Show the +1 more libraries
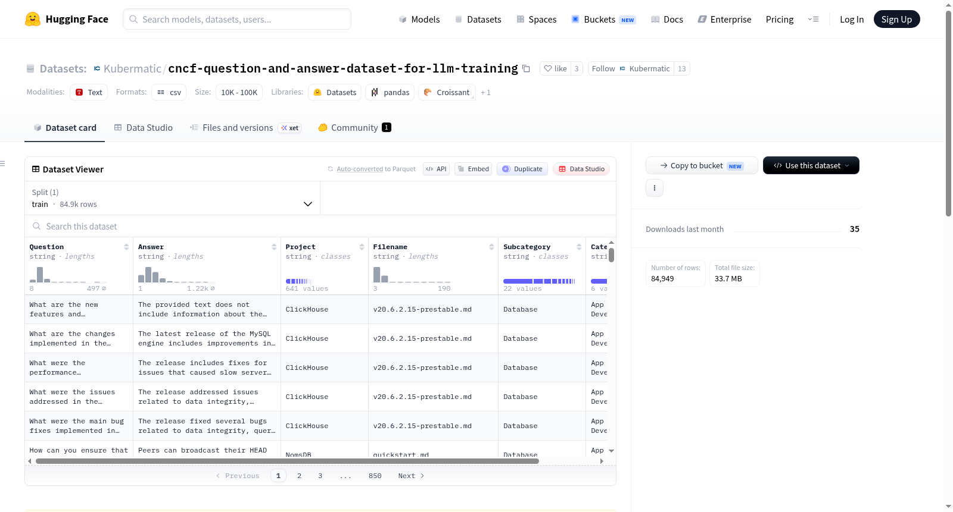Viewport: 953px width, 512px height. [x=485, y=92]
